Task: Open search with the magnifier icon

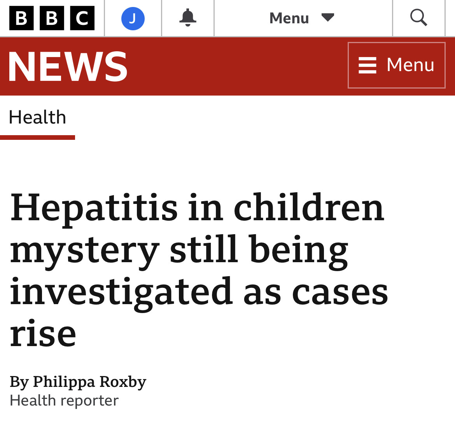Action: (x=418, y=18)
